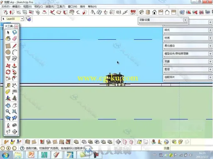Screen dimensions: 213x159
Task: Expand the 样式 styles panel
Action: tap(211, 30)
